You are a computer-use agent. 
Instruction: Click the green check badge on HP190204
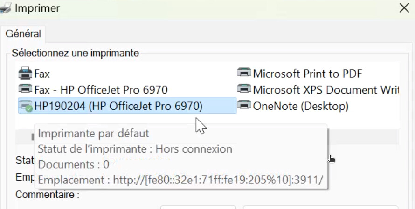point(29,109)
